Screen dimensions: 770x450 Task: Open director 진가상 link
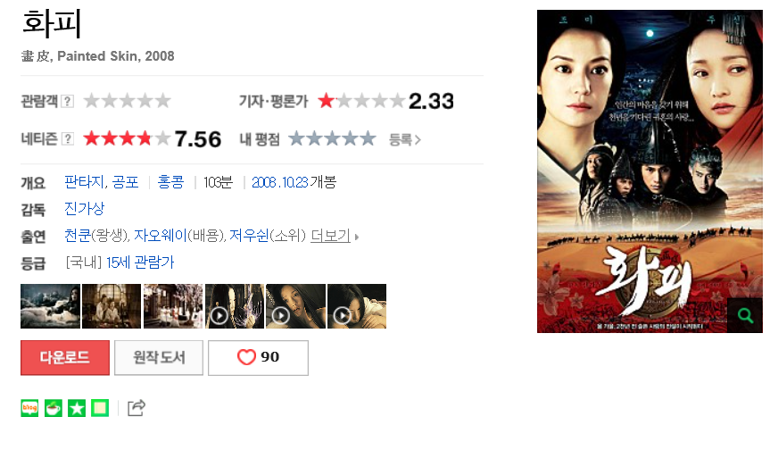[x=85, y=209]
